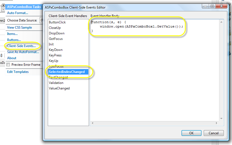Click the OK button

[x=191, y=133]
